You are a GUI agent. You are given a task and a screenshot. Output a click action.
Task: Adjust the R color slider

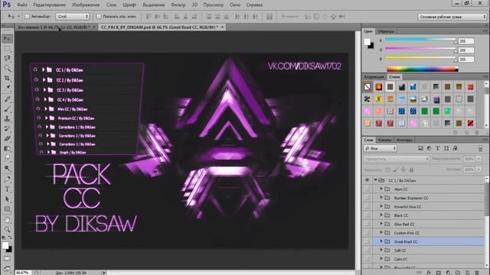pyautogui.click(x=420, y=40)
